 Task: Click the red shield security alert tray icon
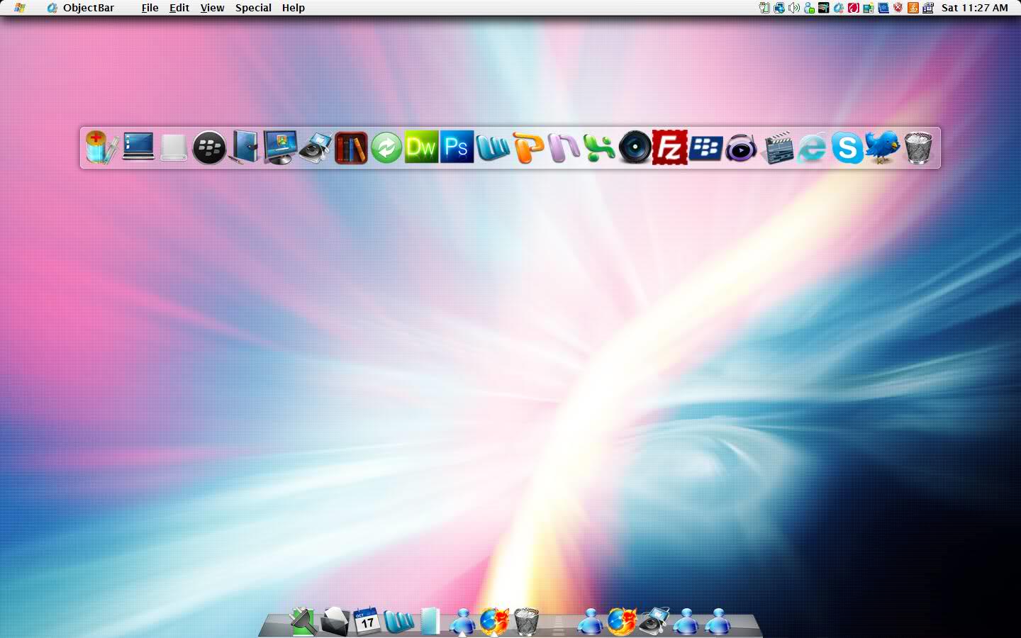click(898, 8)
